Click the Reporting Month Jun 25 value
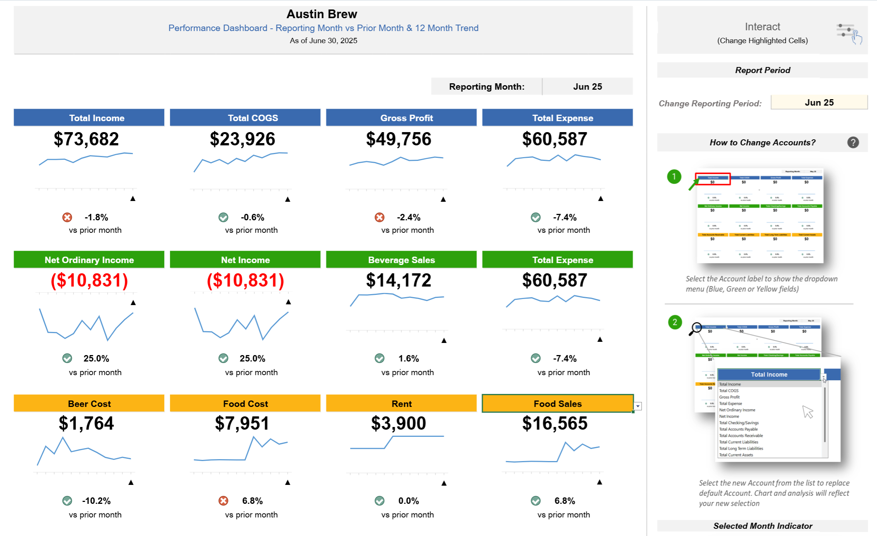This screenshot has height=536, width=877. pos(587,87)
